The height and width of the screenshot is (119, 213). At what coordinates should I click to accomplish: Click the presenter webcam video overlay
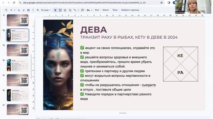(x=193, y=7)
